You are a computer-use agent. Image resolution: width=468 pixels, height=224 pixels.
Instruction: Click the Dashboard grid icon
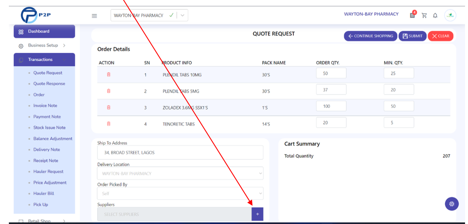coord(21,32)
